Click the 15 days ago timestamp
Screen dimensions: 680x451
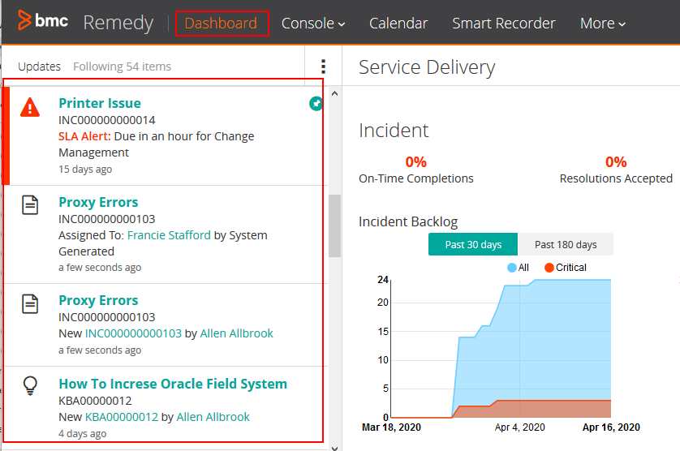point(85,169)
